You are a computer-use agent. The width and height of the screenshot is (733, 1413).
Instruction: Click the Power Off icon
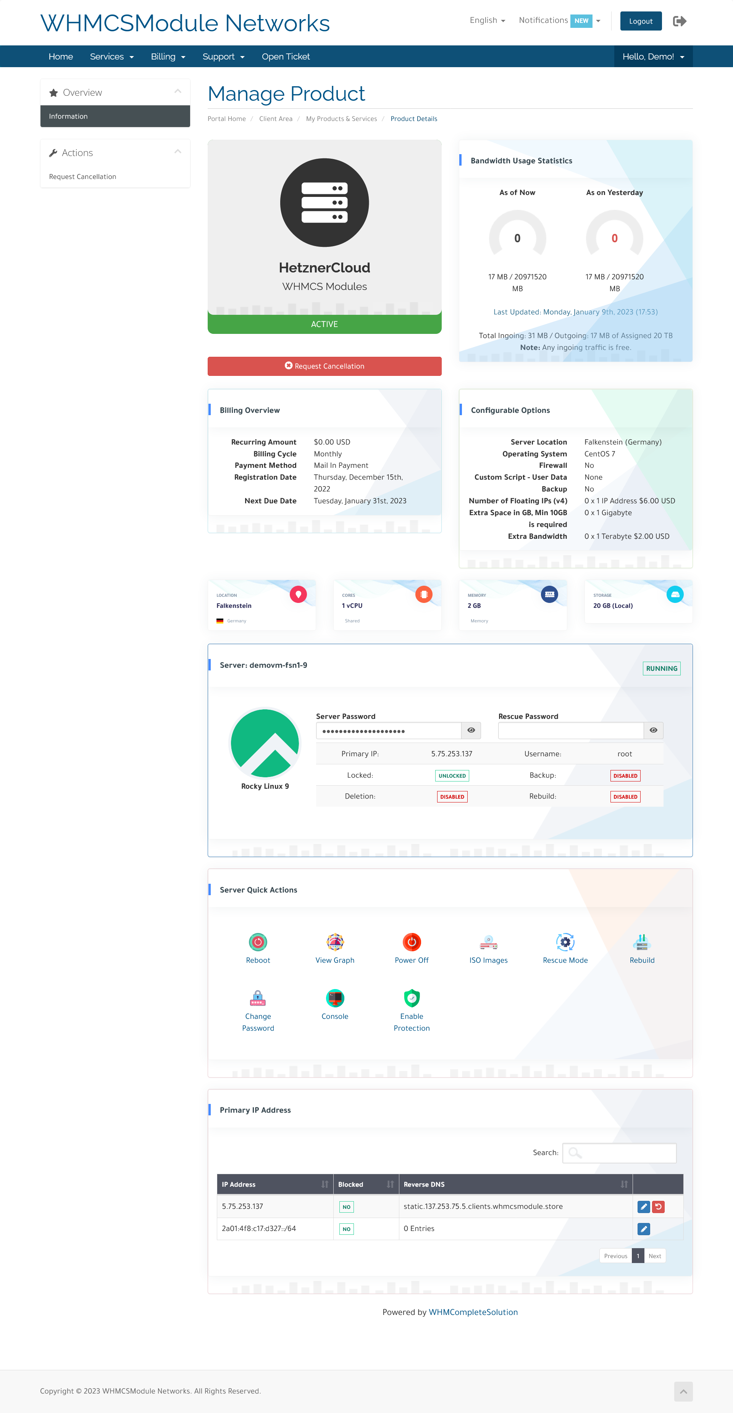(x=412, y=942)
